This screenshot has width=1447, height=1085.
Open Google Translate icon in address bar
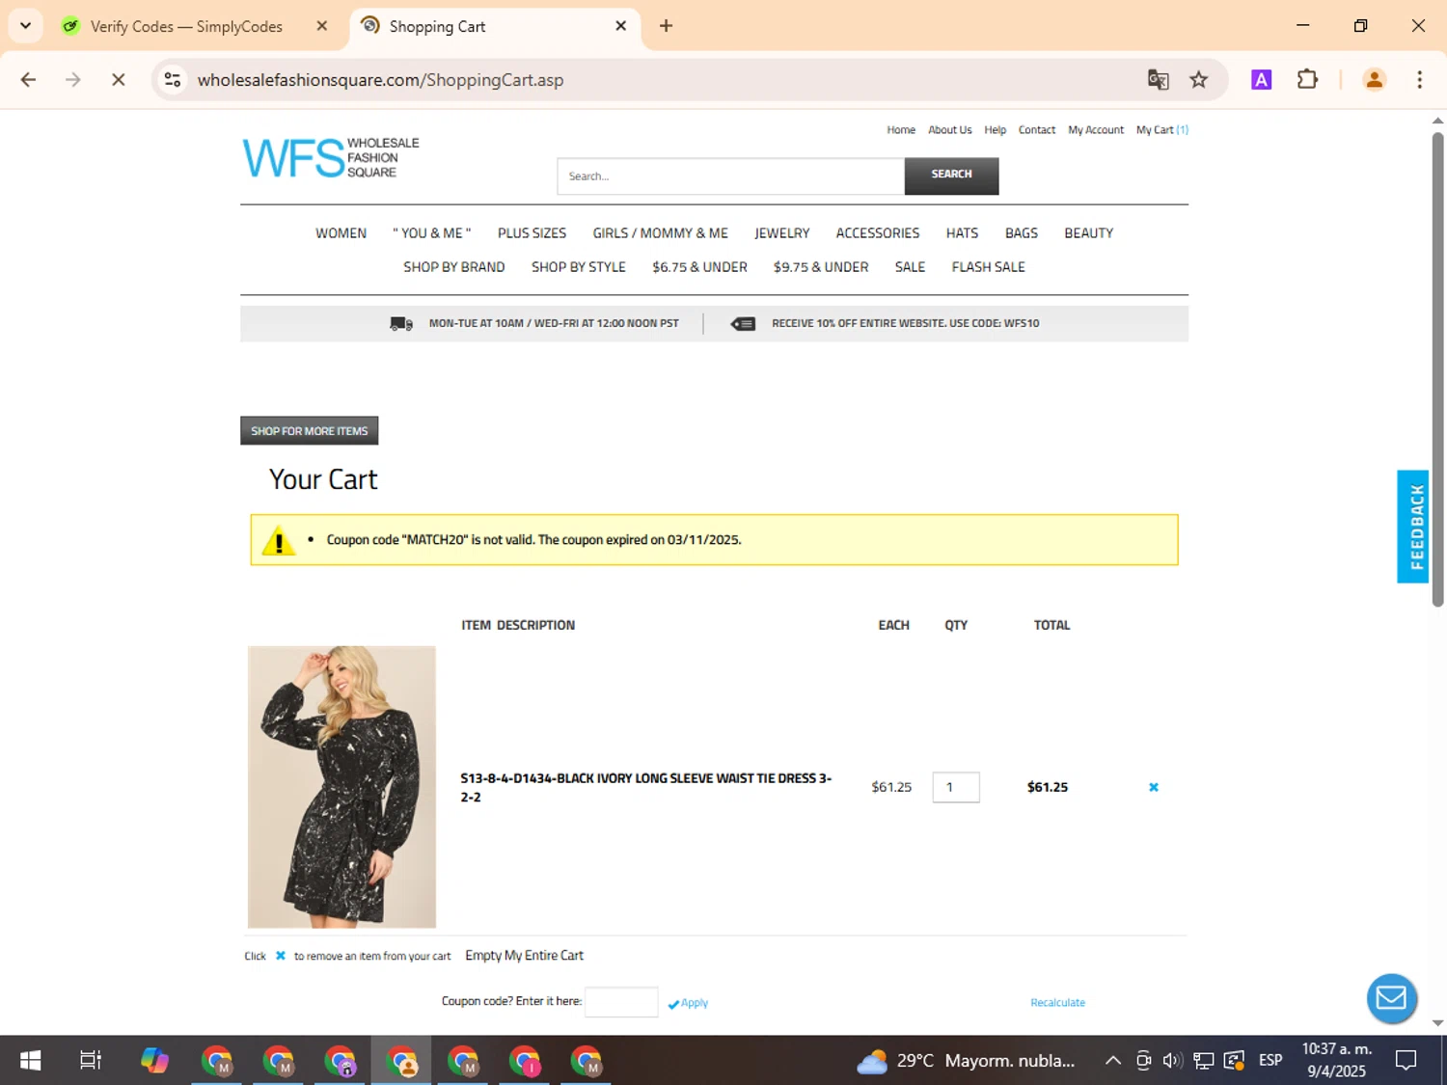coord(1158,80)
